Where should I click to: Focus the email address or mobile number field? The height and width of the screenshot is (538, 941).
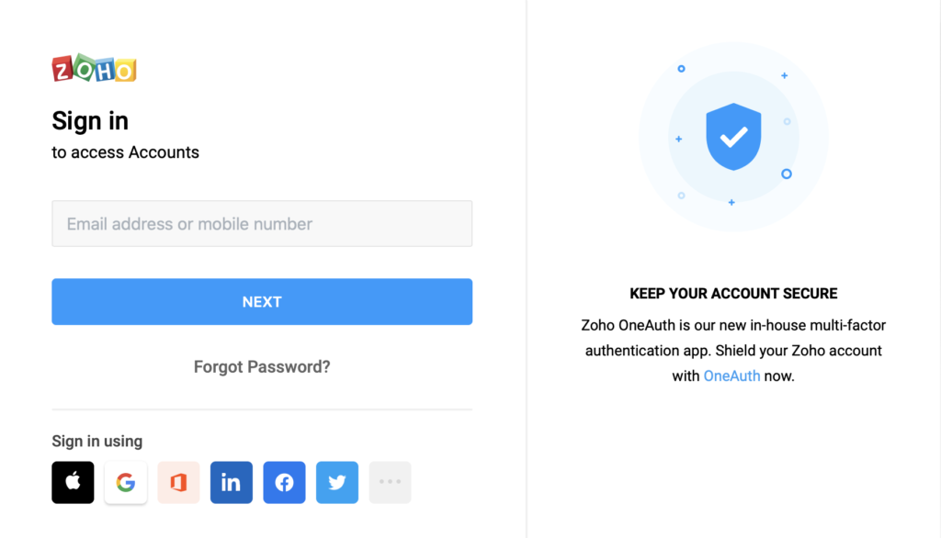pyautogui.click(x=262, y=224)
